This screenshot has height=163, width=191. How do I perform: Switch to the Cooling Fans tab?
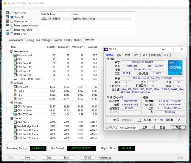32,40
